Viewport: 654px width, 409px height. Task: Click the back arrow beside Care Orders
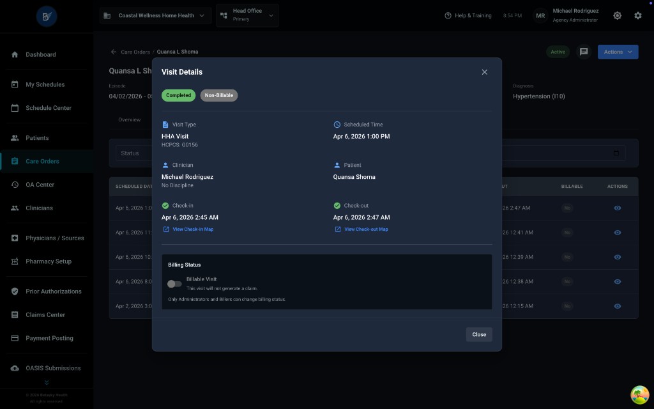114,52
